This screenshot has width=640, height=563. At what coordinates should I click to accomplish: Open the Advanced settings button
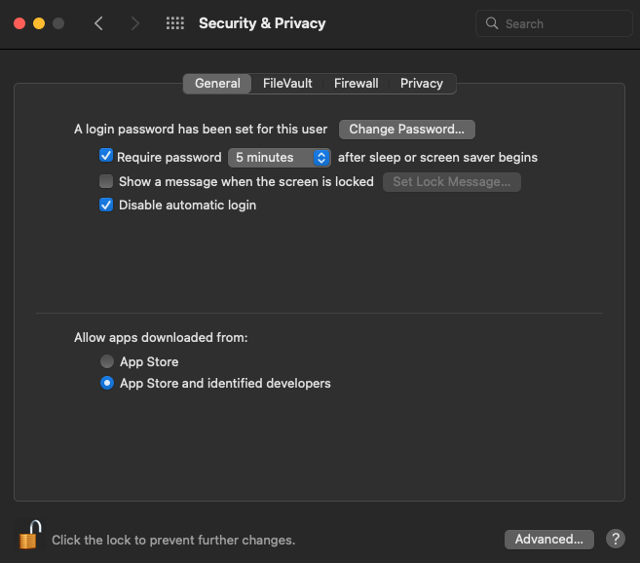[x=549, y=540]
